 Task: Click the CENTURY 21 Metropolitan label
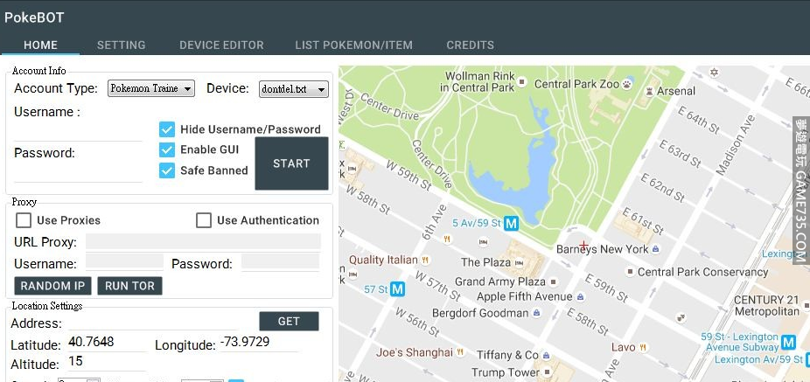pos(766,306)
